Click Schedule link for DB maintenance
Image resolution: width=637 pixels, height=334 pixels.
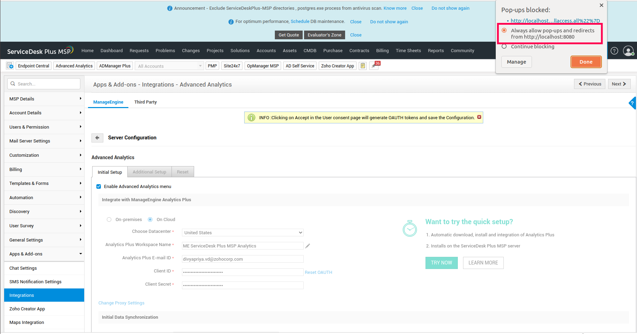coord(300,22)
